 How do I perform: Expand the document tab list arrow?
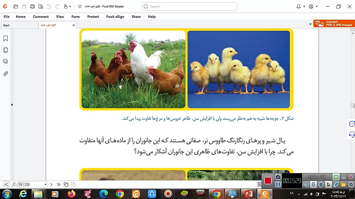coord(310,24)
